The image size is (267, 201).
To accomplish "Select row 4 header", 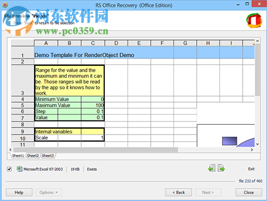I will (x=23, y=99).
